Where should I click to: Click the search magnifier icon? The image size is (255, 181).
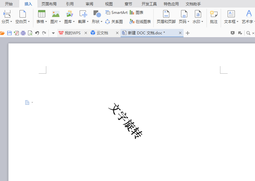click(x=248, y=33)
